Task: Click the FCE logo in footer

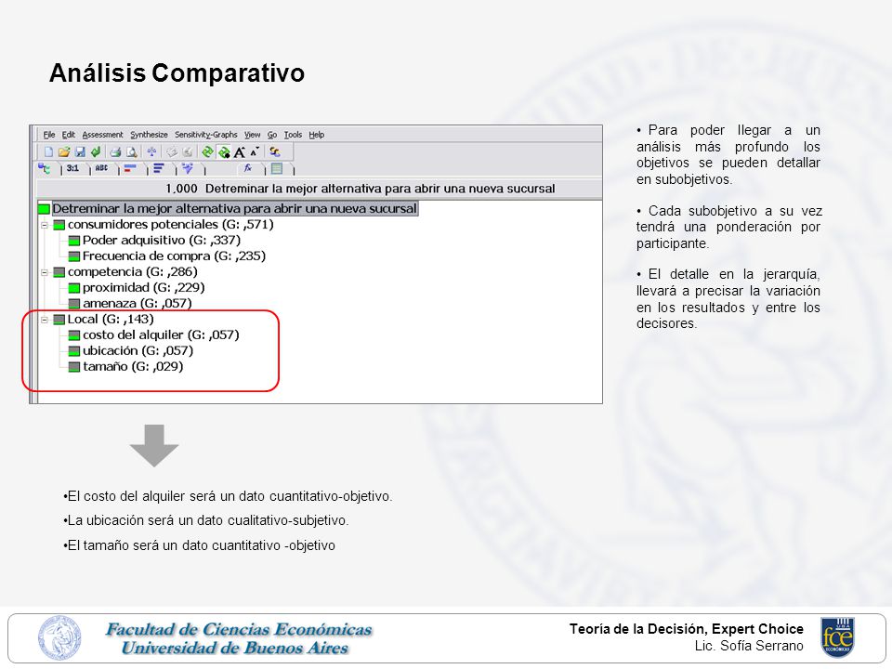Action: 837,637
